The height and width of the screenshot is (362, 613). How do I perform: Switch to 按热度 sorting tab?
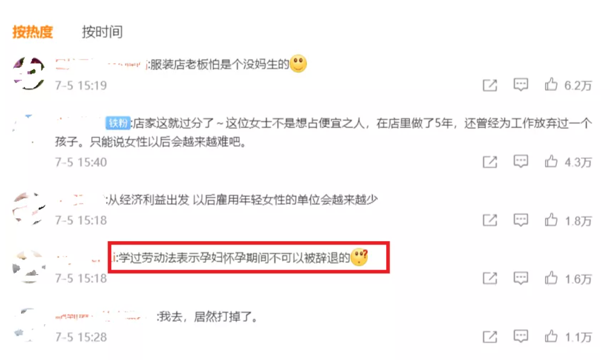33,32
